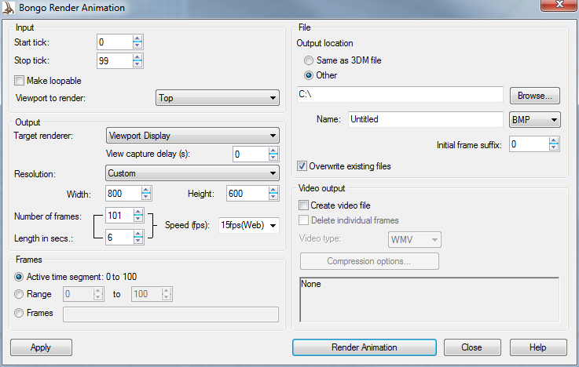Click Browse button

pos(535,96)
